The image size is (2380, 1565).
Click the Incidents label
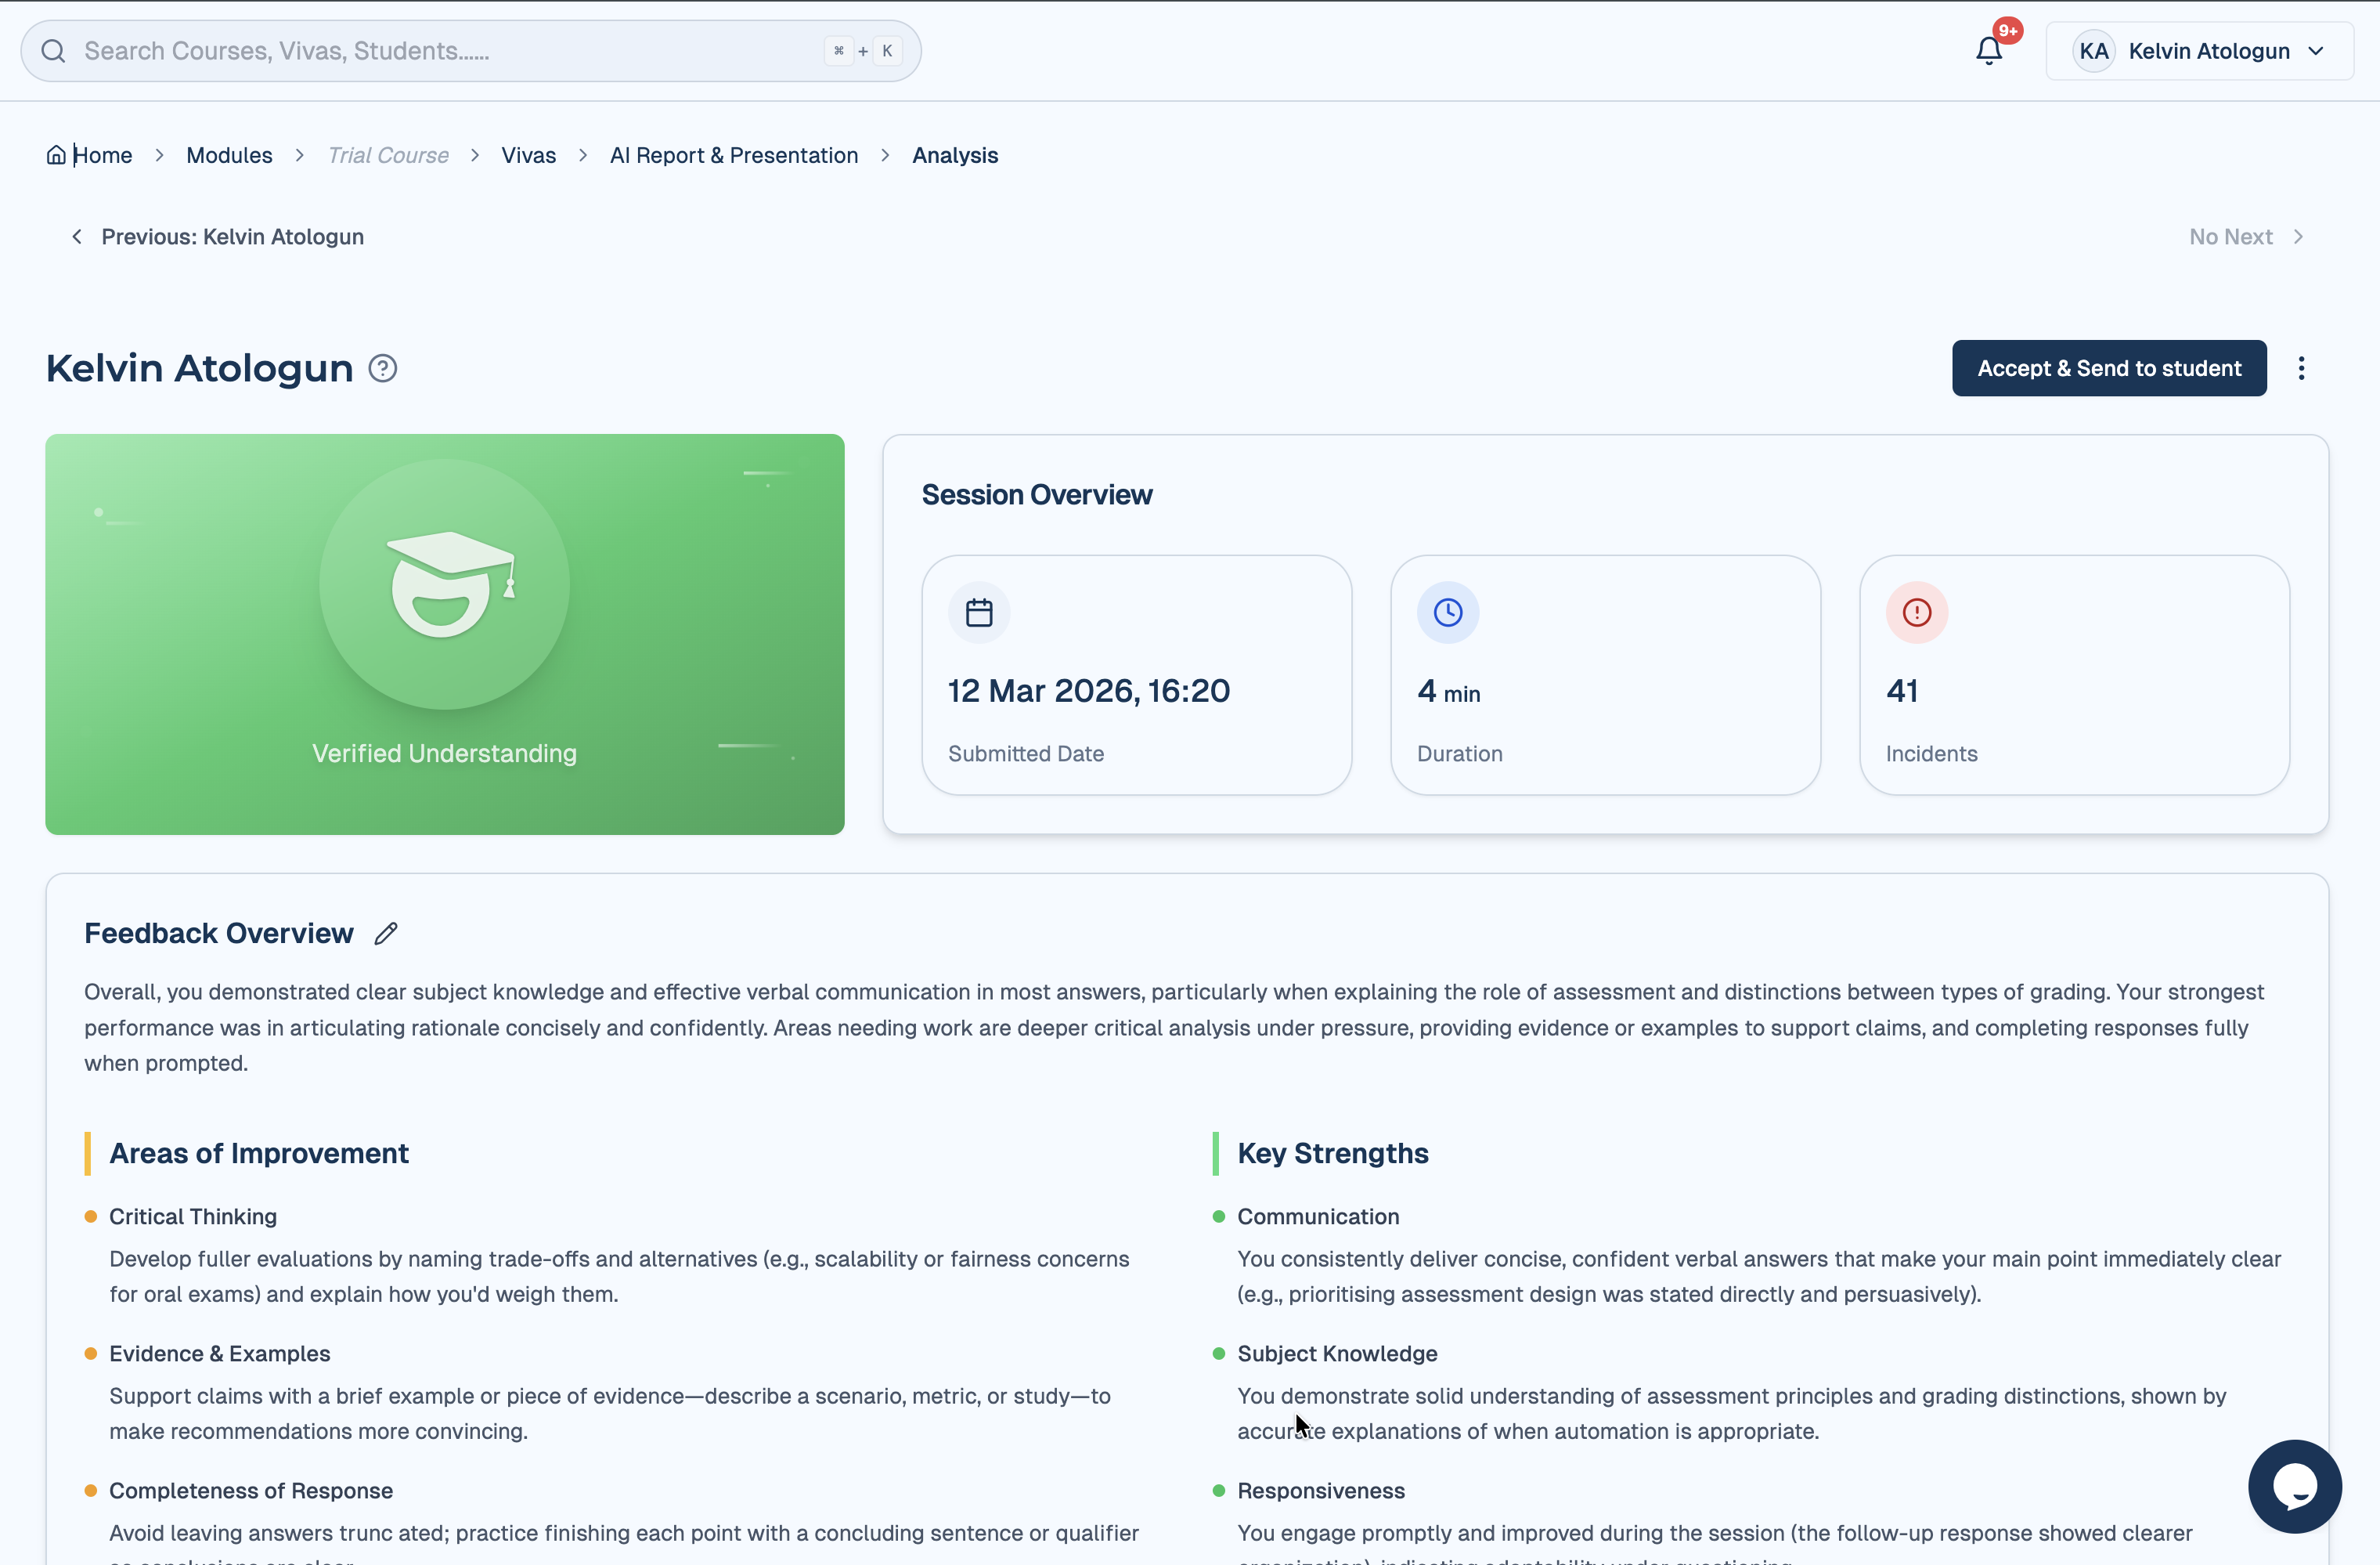click(x=1932, y=754)
